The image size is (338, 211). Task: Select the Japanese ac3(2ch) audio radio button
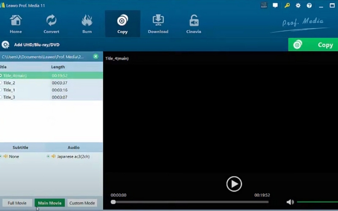pos(48,156)
